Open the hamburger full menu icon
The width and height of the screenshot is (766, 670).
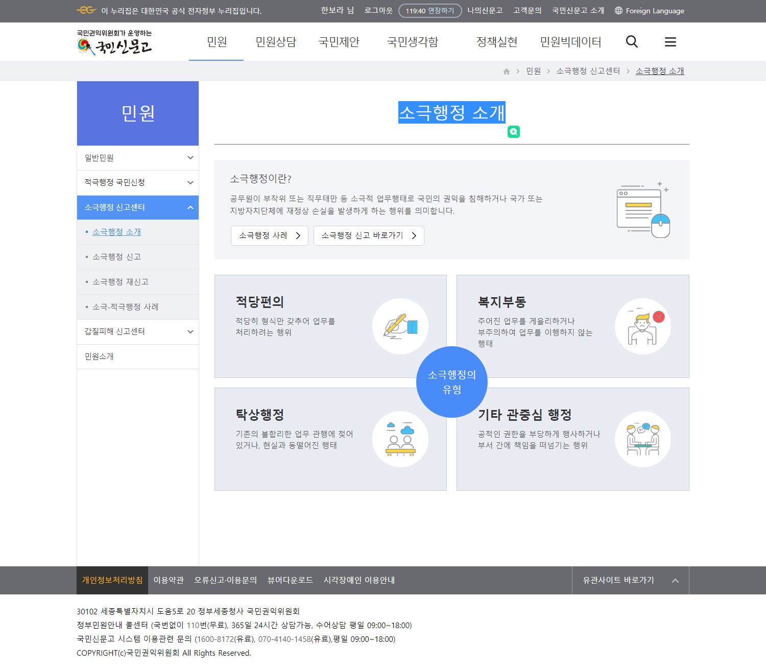tap(671, 42)
